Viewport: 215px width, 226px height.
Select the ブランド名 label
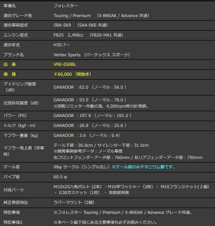pos(14,54)
